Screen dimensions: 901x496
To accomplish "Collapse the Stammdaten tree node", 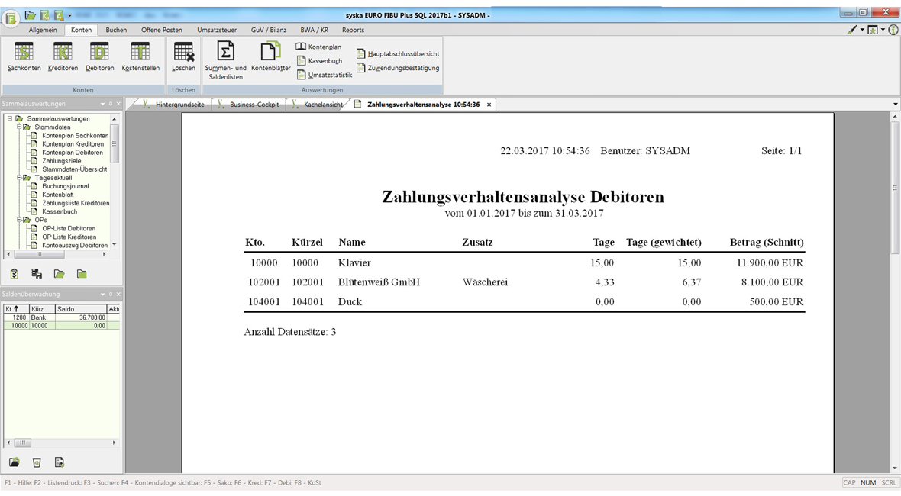I will click(x=18, y=127).
